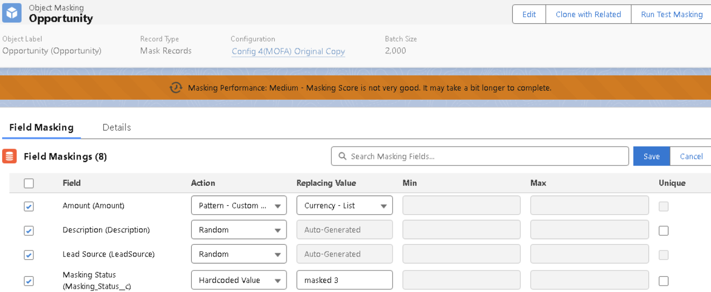
Task: Open the Currency - List replacing value dropdown
Action: (344, 206)
